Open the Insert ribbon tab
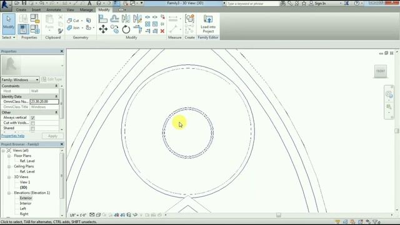The image size is (400, 225). (x=36, y=10)
